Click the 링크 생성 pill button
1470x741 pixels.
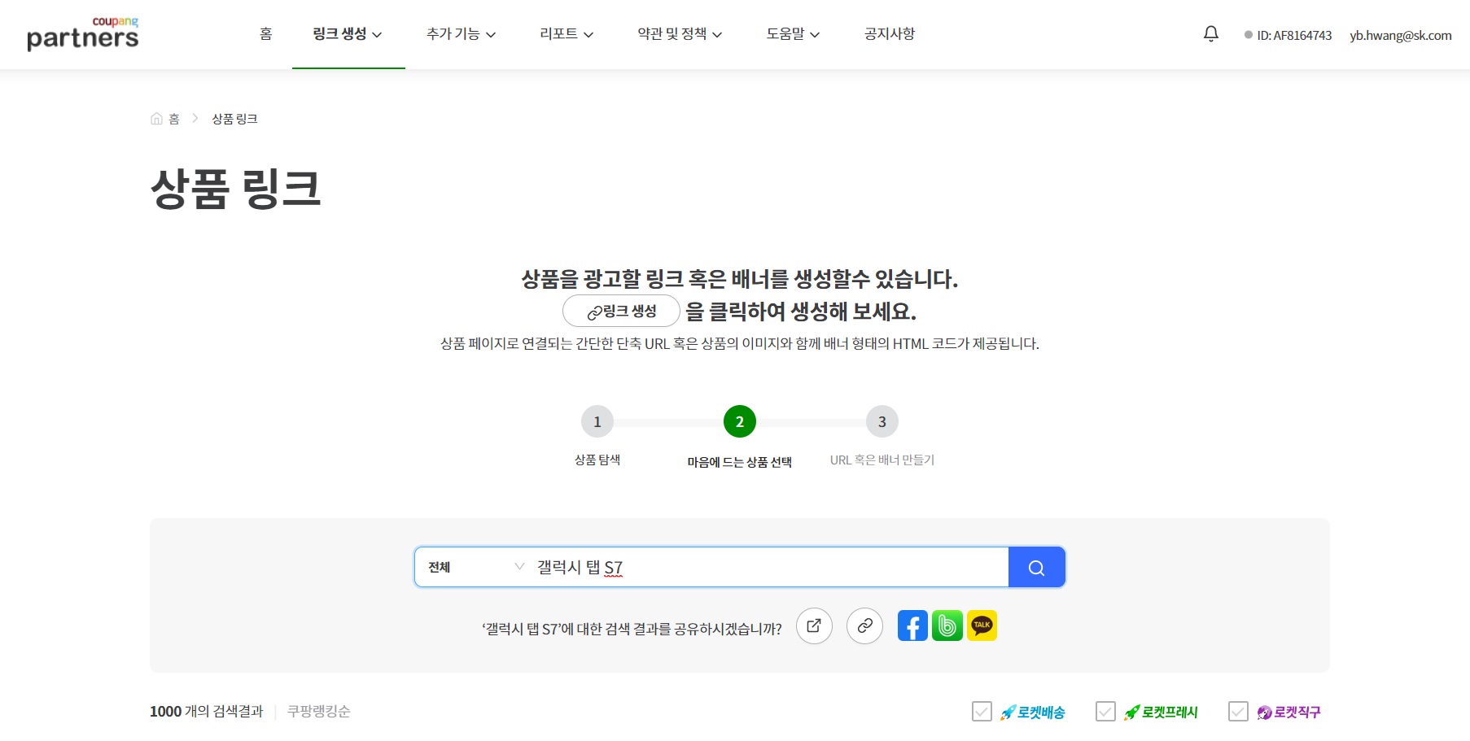[x=621, y=312]
